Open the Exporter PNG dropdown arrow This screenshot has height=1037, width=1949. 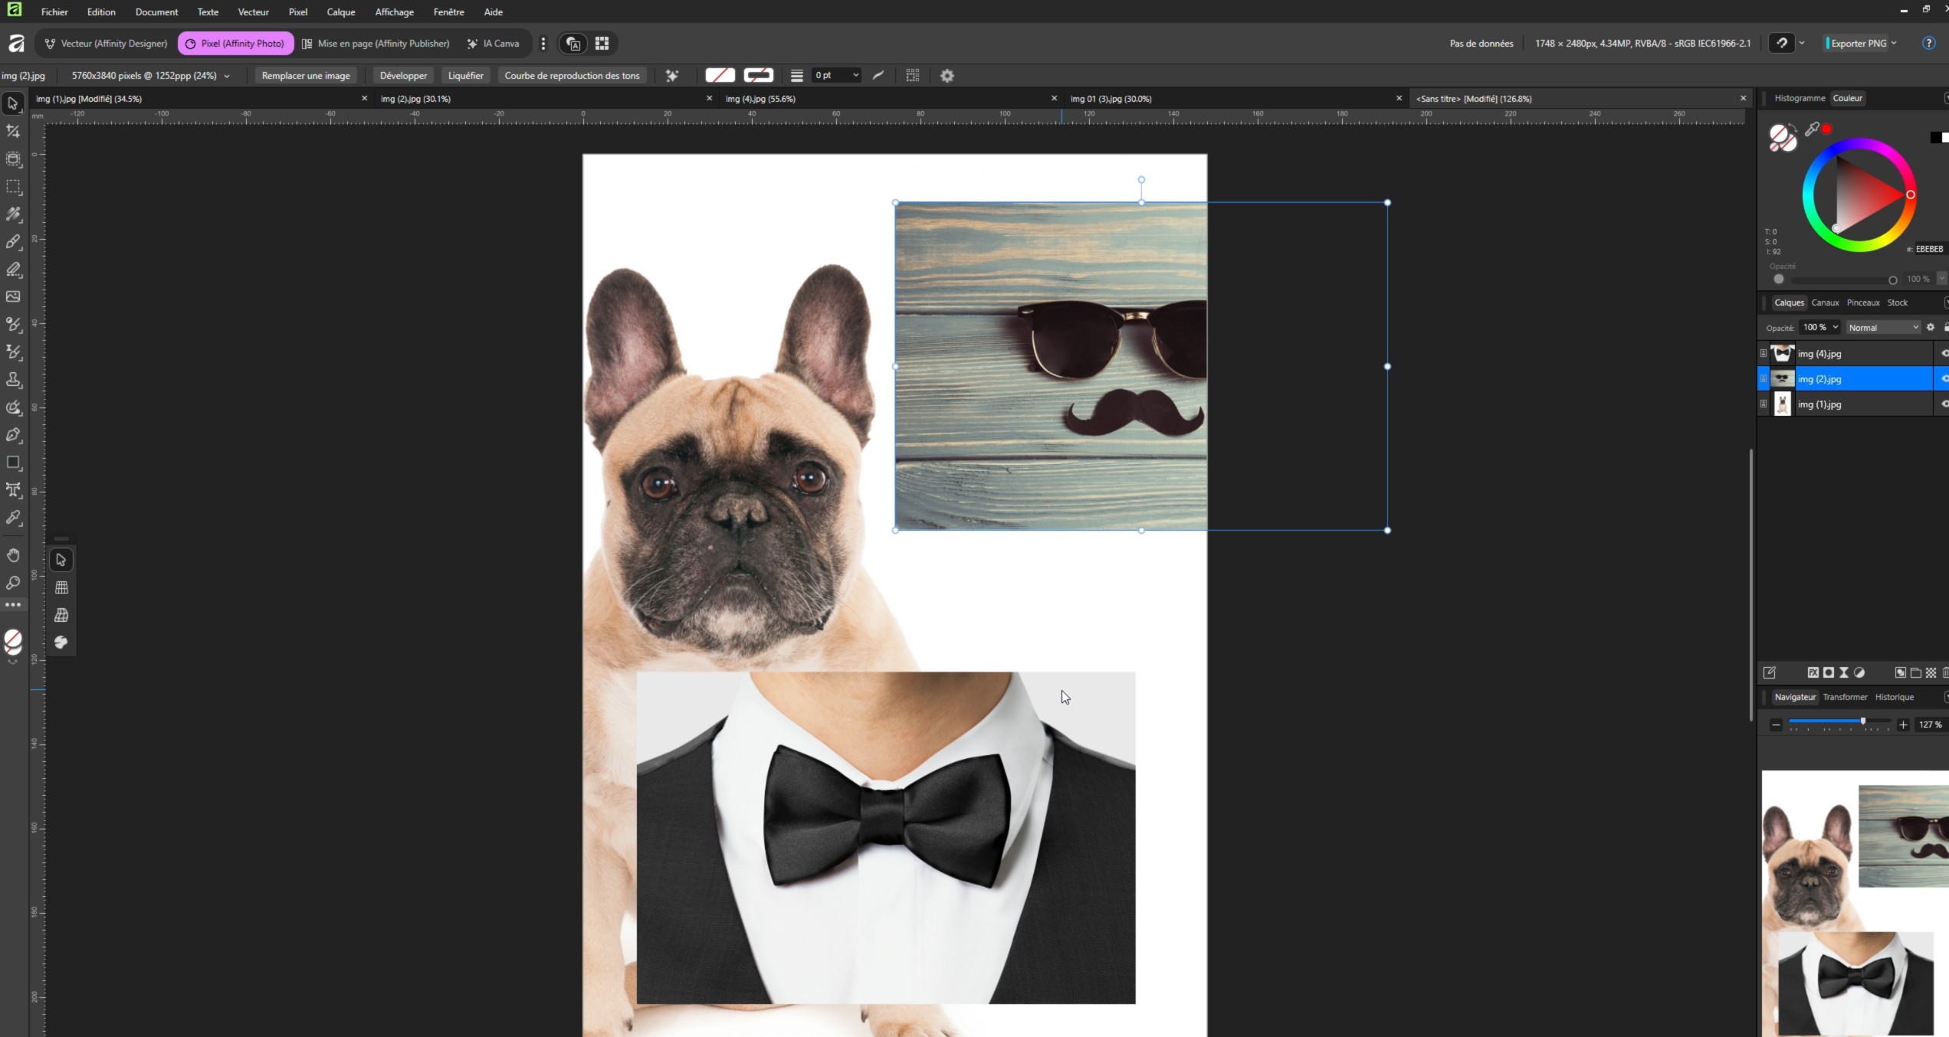[1894, 44]
